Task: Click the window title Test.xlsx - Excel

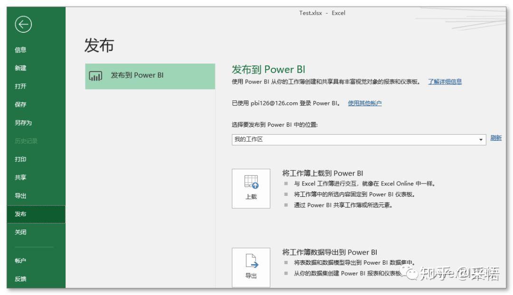Action: [x=322, y=13]
